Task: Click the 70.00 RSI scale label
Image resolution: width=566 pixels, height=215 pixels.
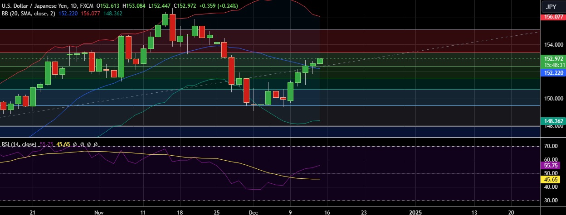Action: pyautogui.click(x=552, y=146)
